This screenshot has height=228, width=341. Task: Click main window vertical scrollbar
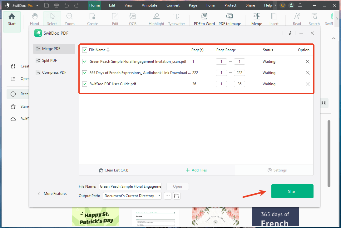point(329,154)
